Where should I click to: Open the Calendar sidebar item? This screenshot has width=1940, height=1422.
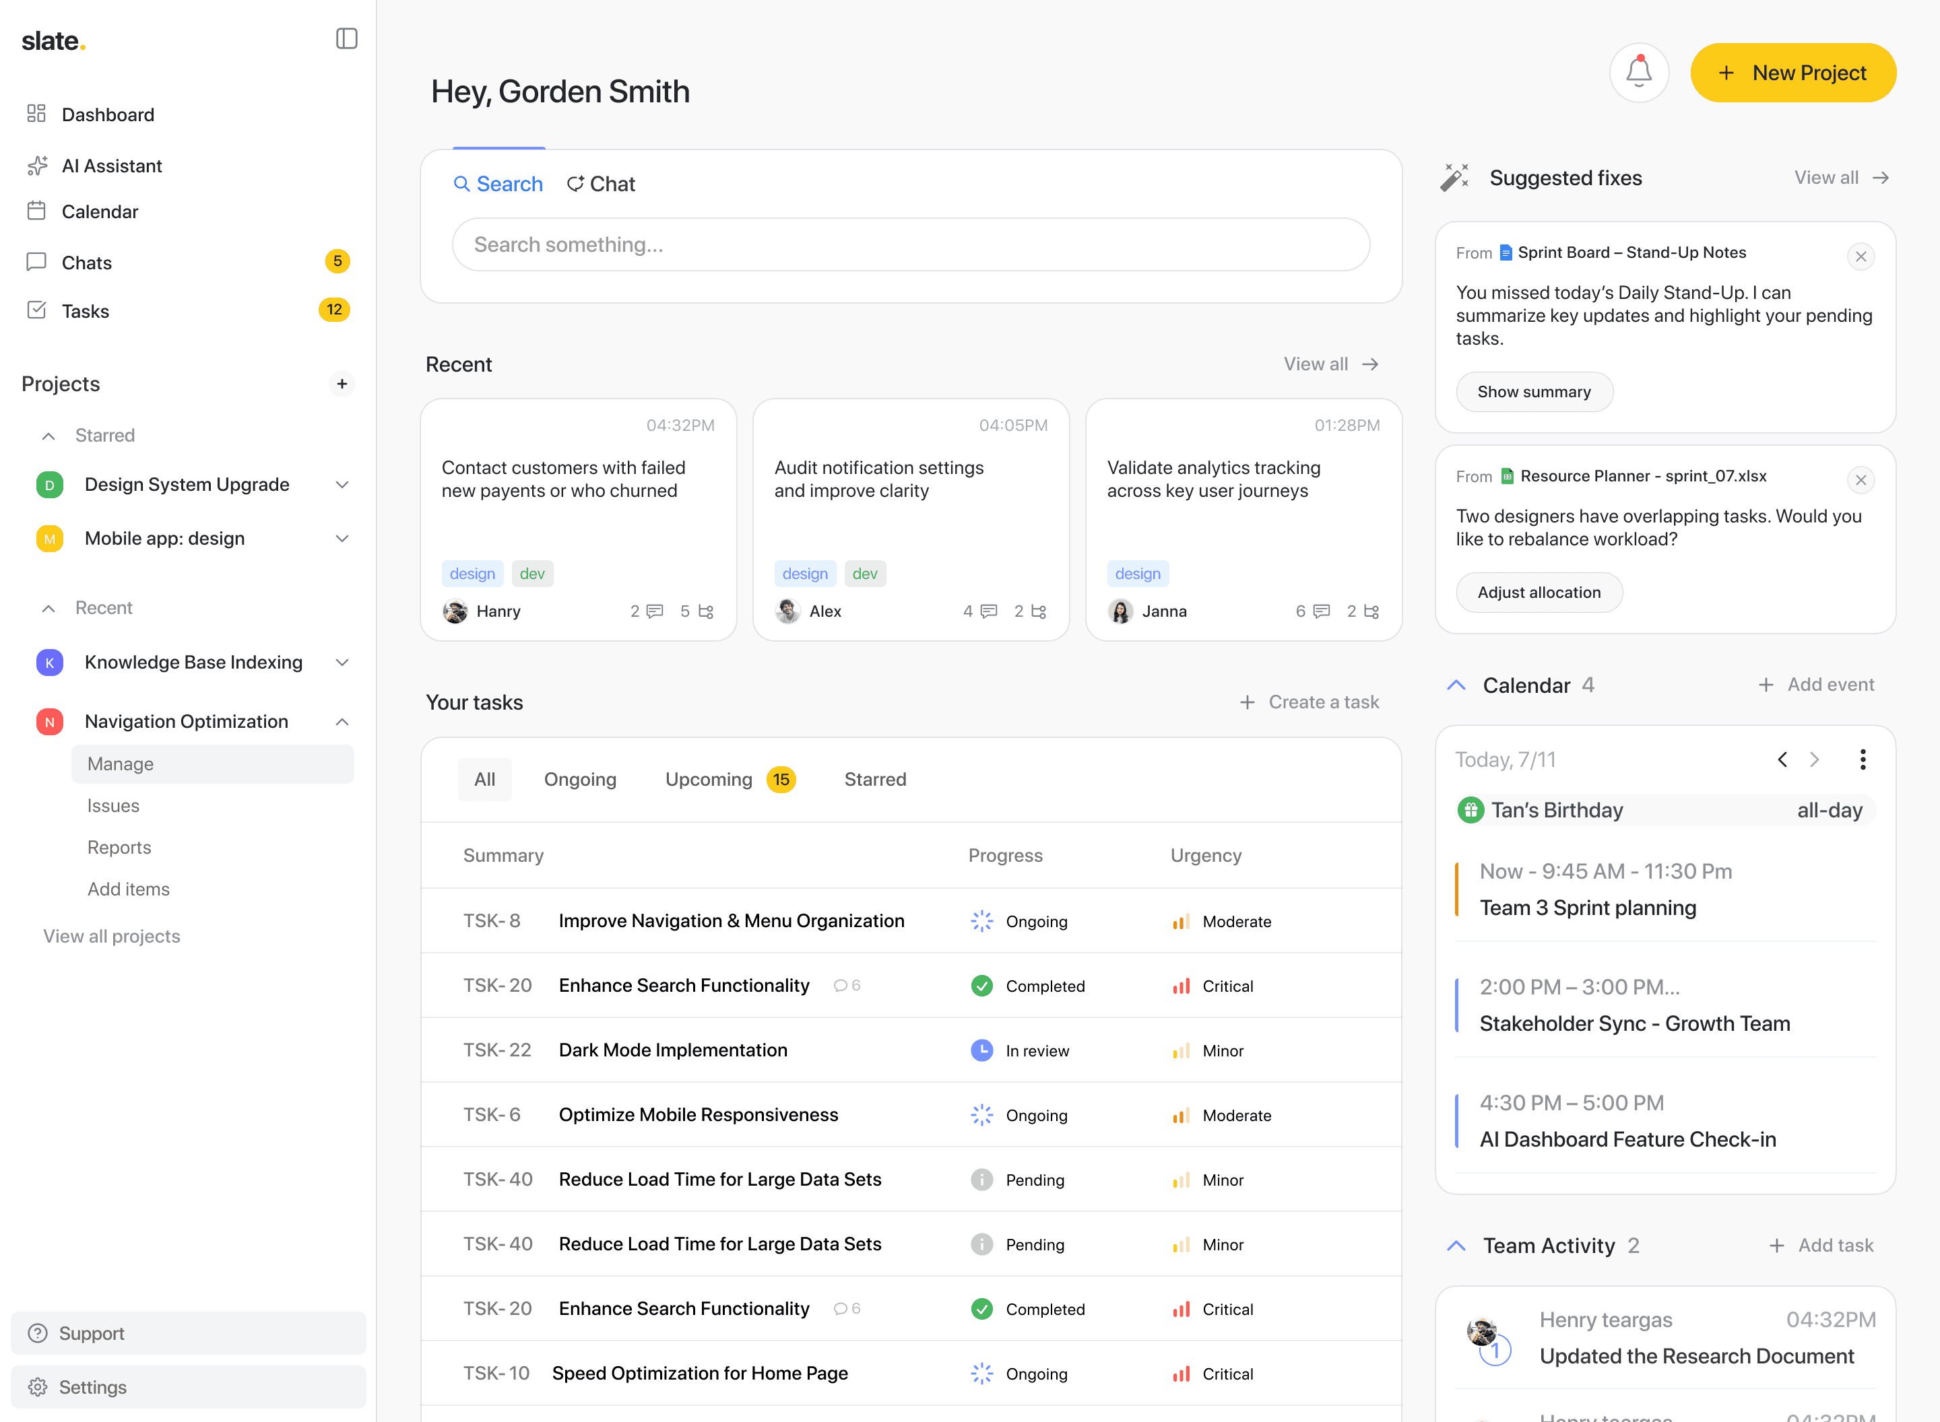(x=99, y=211)
